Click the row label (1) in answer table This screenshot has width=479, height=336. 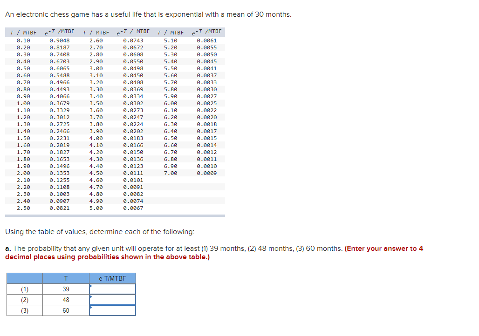point(25,289)
